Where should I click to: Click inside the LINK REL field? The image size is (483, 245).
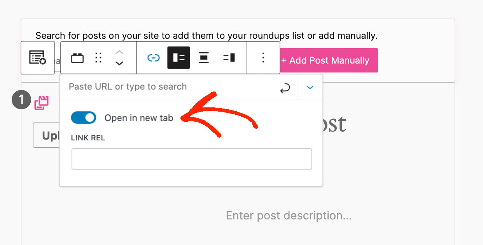point(192,159)
